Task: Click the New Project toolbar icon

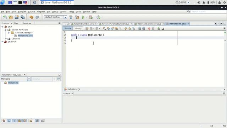Action: coord(11,17)
